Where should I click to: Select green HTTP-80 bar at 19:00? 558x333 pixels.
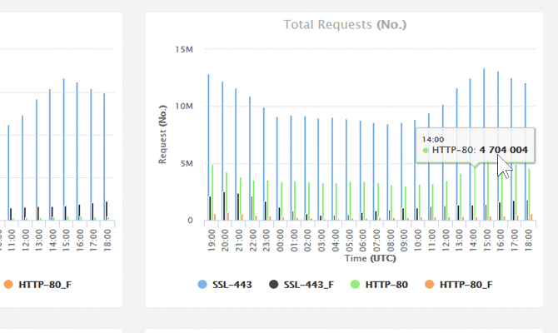(212, 193)
